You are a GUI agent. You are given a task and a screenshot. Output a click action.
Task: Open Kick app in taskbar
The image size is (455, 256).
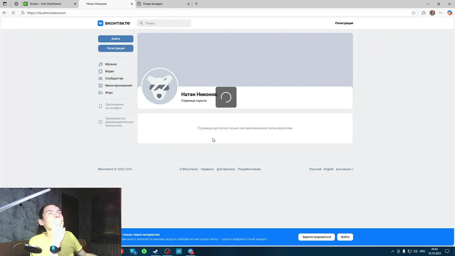coord(144,251)
